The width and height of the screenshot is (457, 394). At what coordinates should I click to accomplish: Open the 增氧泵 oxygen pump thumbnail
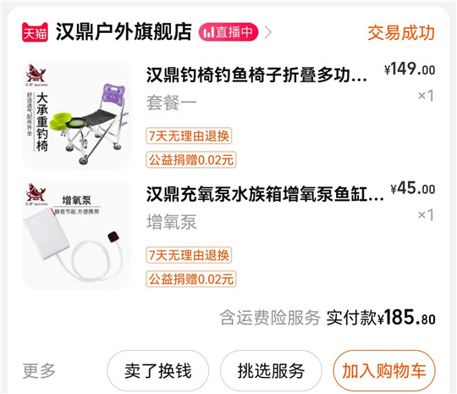[77, 235]
